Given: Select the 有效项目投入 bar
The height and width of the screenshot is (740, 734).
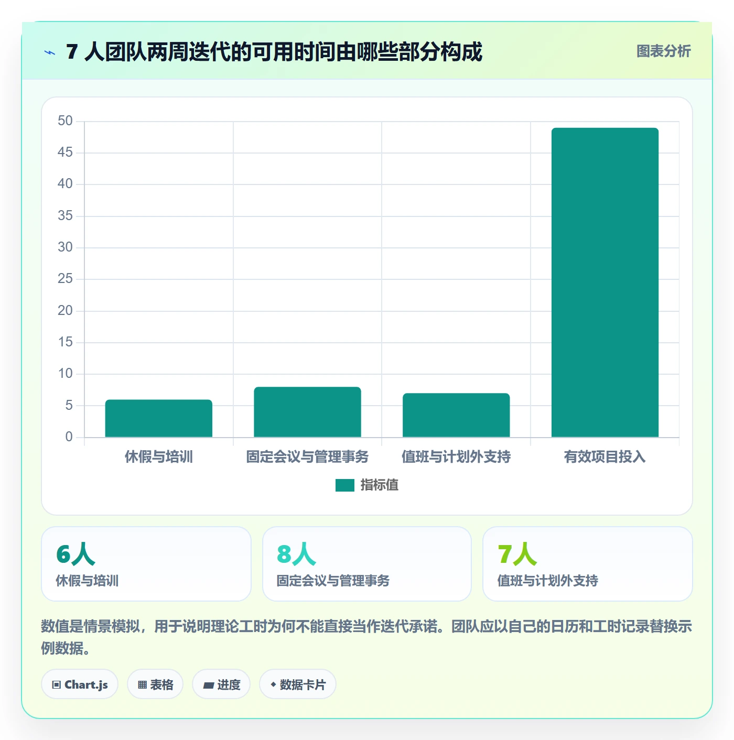Looking at the screenshot, I should tap(605, 282).
